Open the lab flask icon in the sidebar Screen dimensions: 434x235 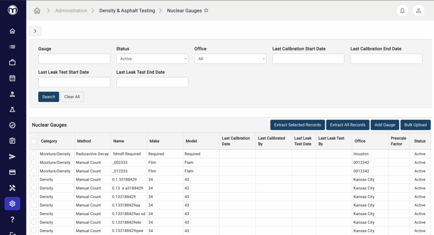[12, 109]
